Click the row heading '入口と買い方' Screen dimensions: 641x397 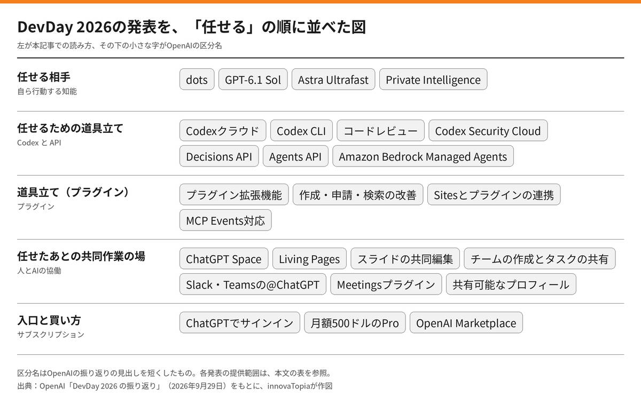49,320
